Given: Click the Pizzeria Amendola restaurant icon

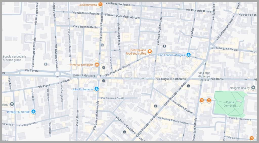Looking at the screenshot, I should 97,65.
